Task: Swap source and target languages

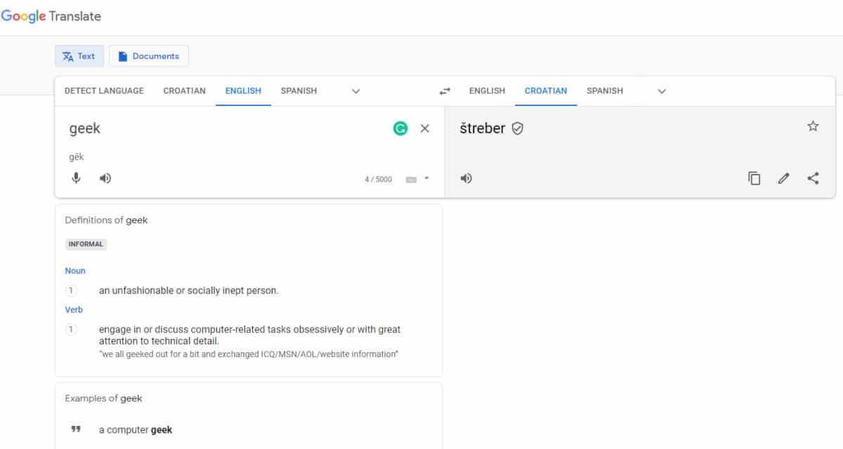Action: 445,91
